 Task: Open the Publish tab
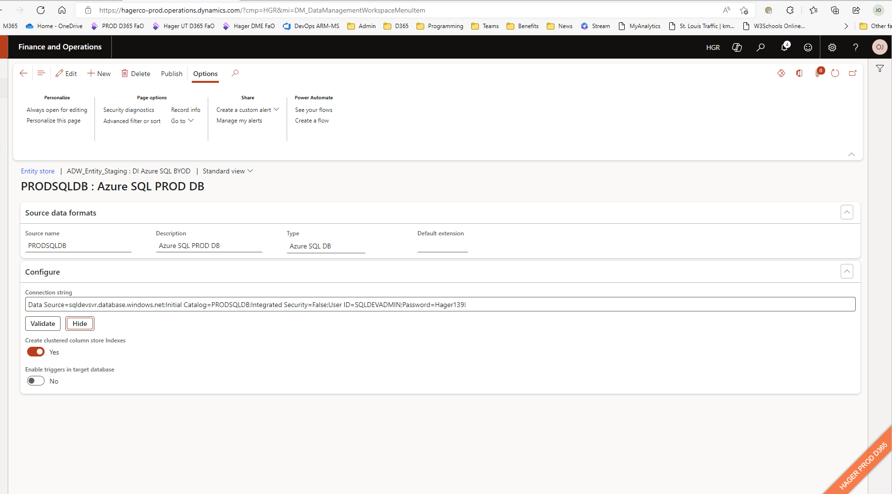pos(172,74)
